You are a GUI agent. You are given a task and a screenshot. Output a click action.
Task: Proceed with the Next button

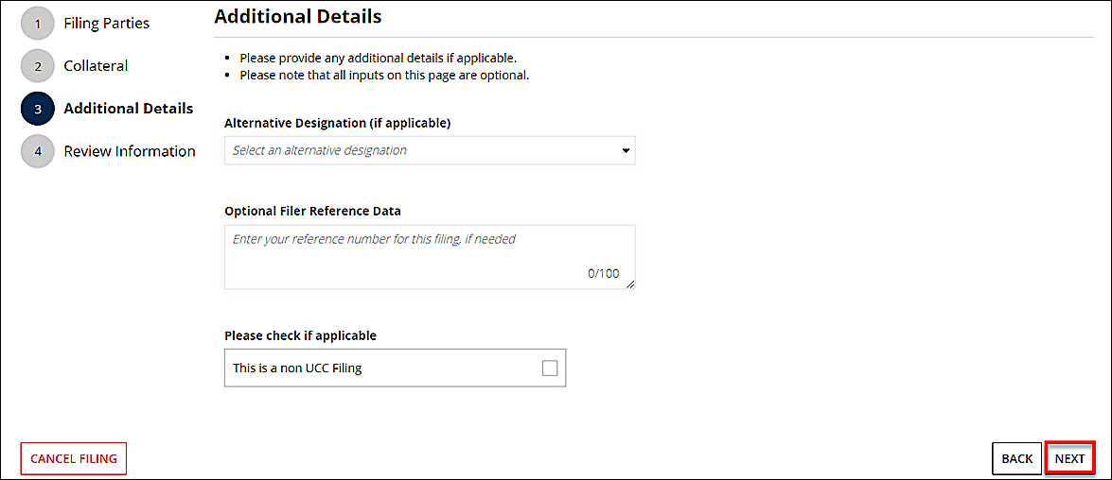pyautogui.click(x=1069, y=458)
